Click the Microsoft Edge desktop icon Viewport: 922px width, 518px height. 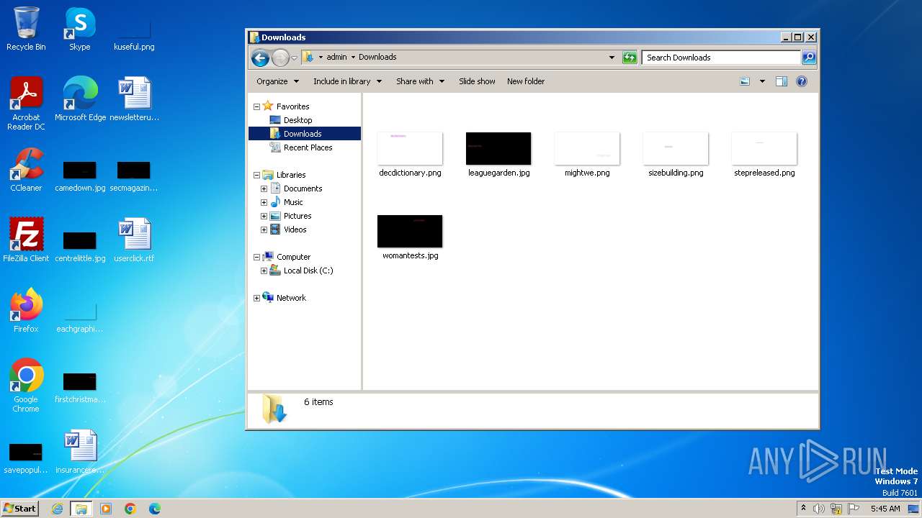[x=80, y=99]
